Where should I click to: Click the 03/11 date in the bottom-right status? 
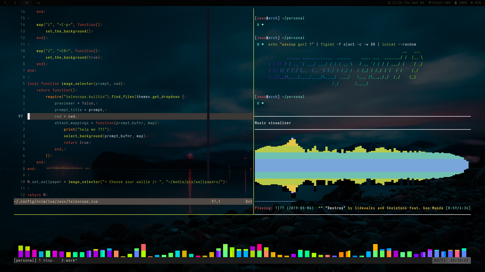440,260
